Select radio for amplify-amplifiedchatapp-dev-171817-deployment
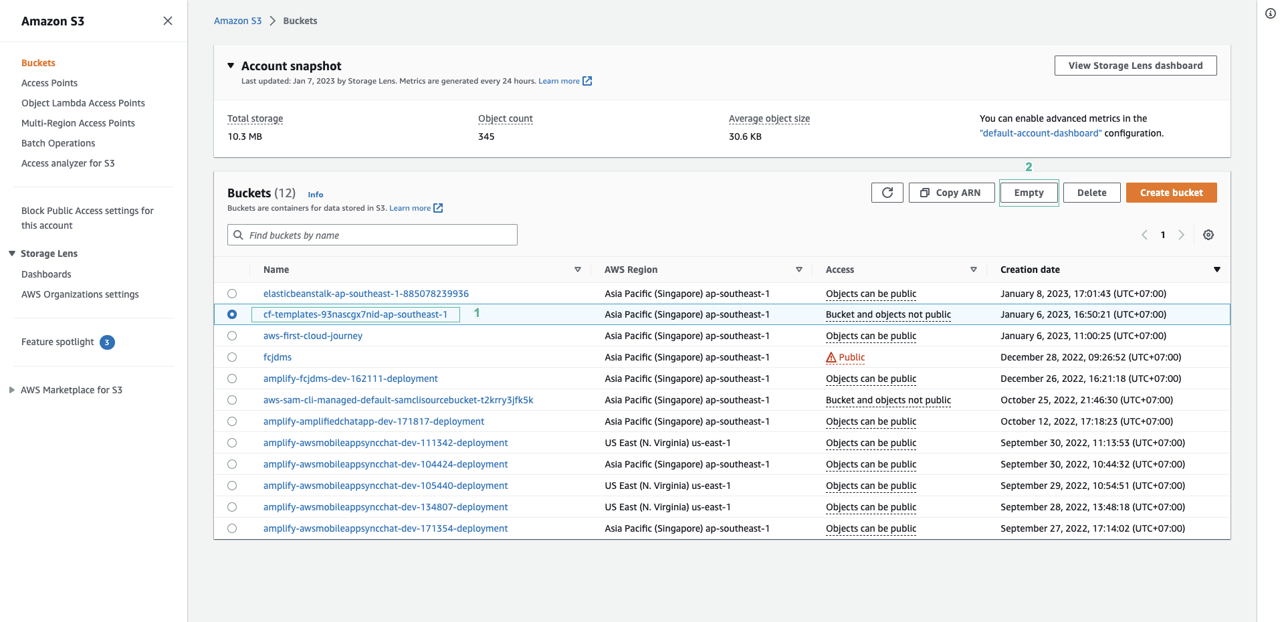This screenshot has height=622, width=1284. (x=232, y=421)
